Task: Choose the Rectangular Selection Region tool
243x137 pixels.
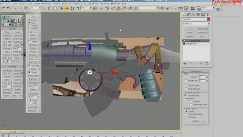Action: click(x=55, y=8)
